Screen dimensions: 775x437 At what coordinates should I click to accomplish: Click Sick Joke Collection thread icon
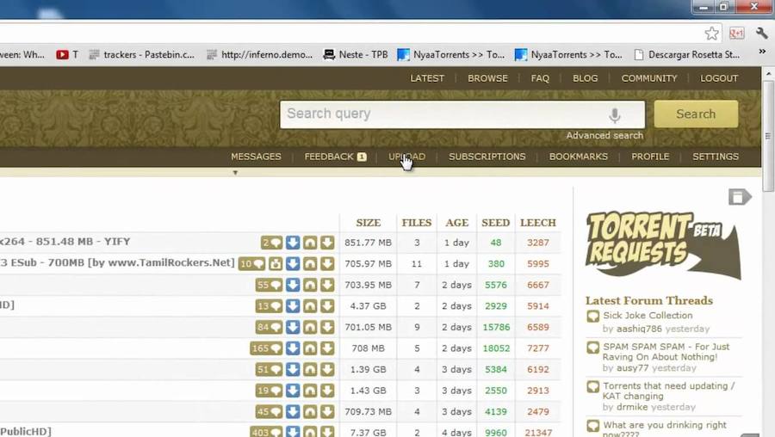(592, 317)
